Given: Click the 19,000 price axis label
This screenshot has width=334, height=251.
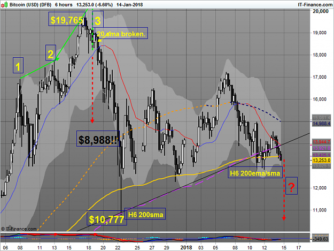Looking at the screenshot, I should [x=320, y=33].
